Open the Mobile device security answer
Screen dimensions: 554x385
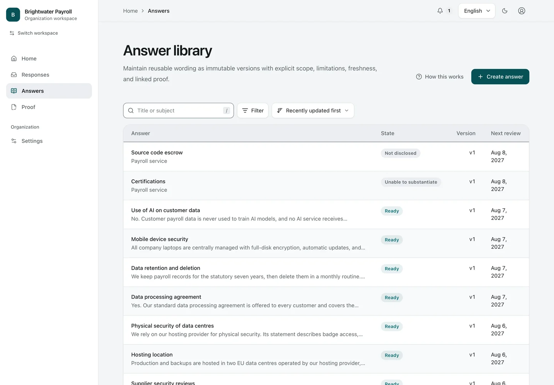pyautogui.click(x=326, y=243)
